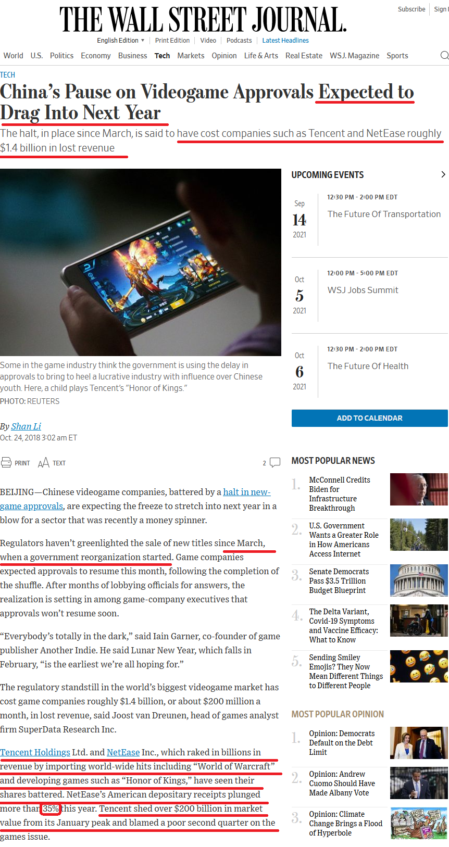Open WSJ. Magazine section
This screenshot has width=449, height=847.
[x=354, y=56]
